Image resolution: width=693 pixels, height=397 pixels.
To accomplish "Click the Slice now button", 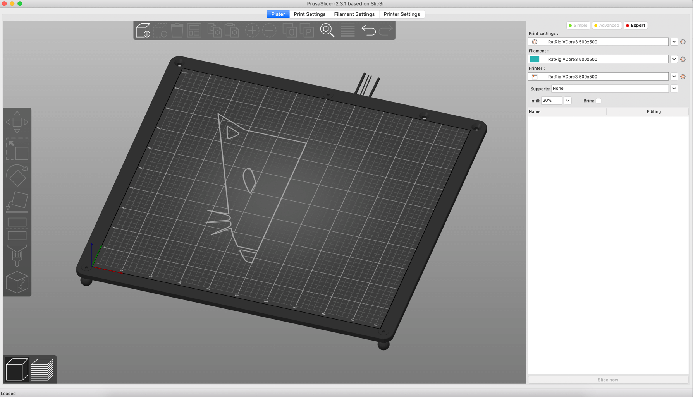I will click(x=608, y=380).
